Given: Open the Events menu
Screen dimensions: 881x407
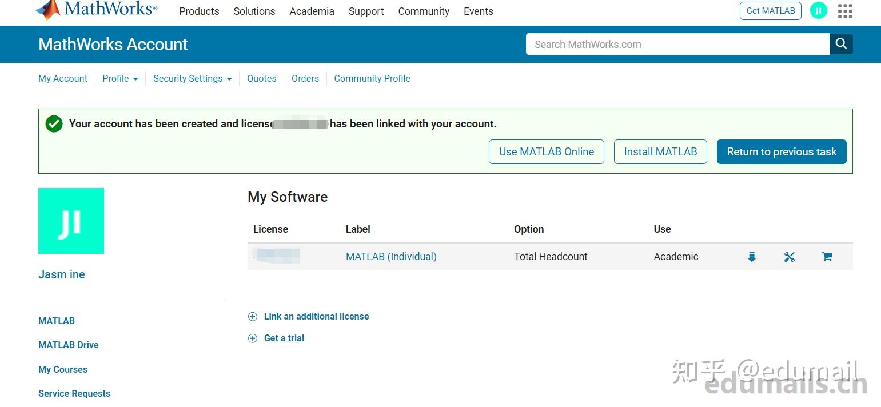Looking at the screenshot, I should click(x=479, y=11).
